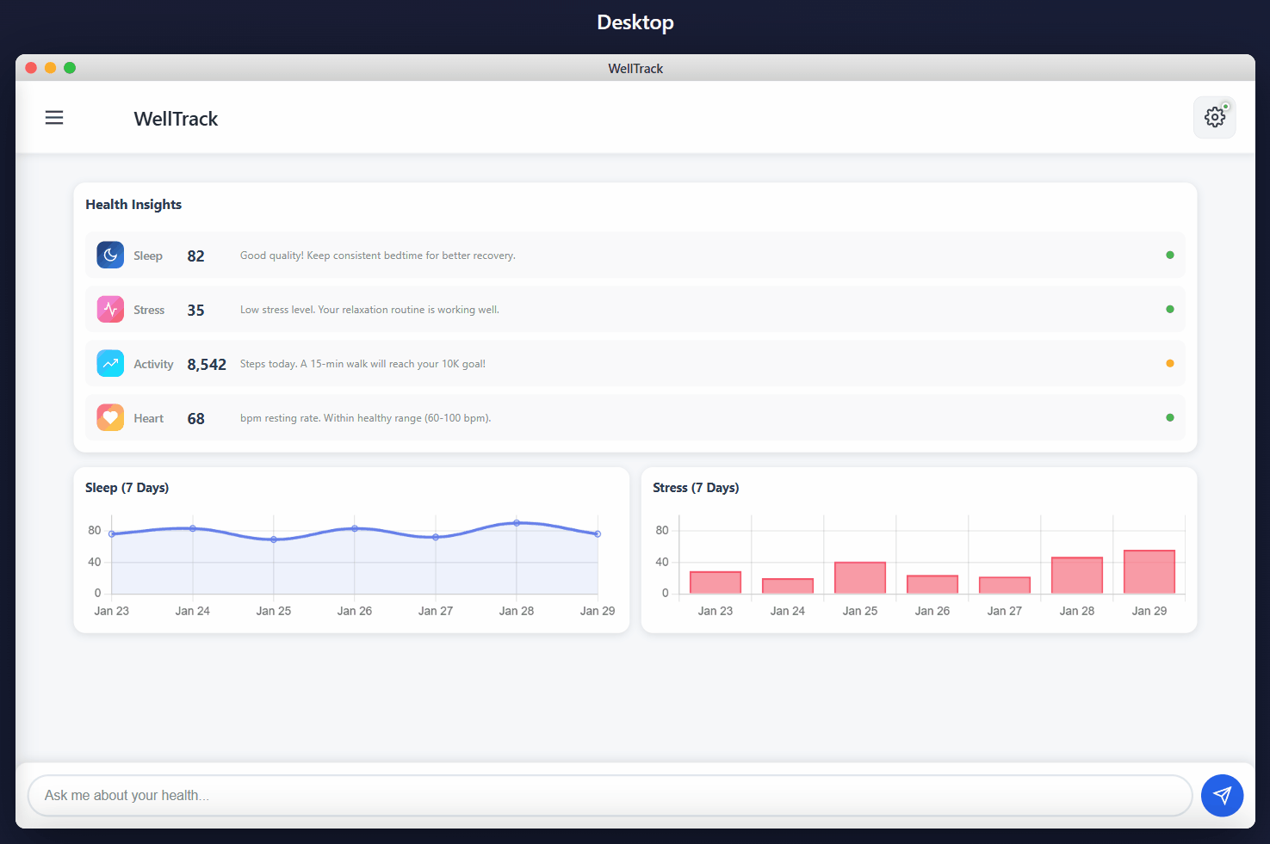The width and height of the screenshot is (1270, 844).
Task: Click the Jan 25 point on Sleep chart
Action: click(274, 539)
